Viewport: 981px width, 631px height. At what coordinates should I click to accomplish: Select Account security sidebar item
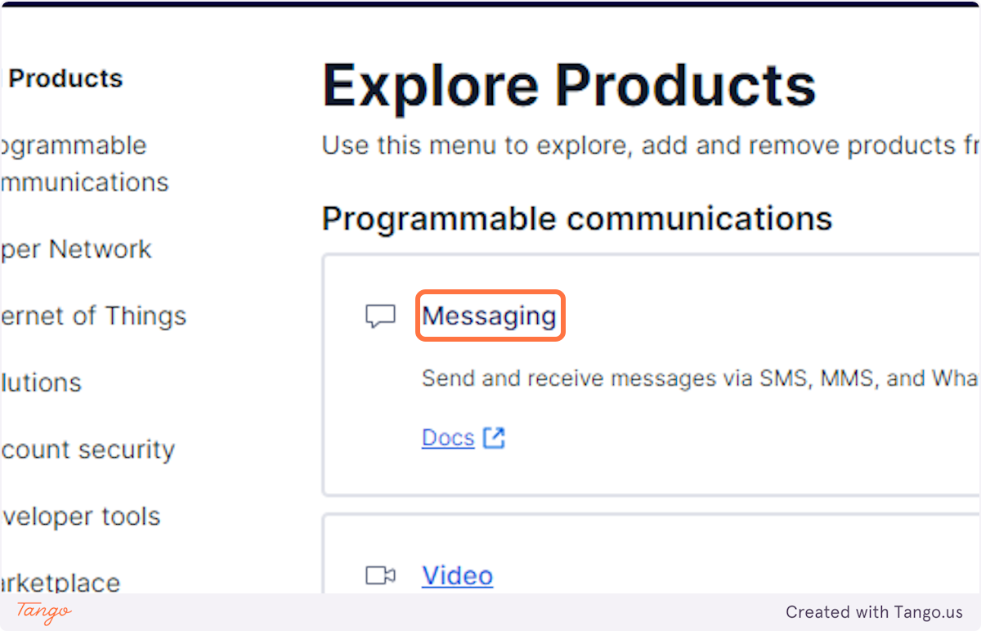tap(87, 450)
